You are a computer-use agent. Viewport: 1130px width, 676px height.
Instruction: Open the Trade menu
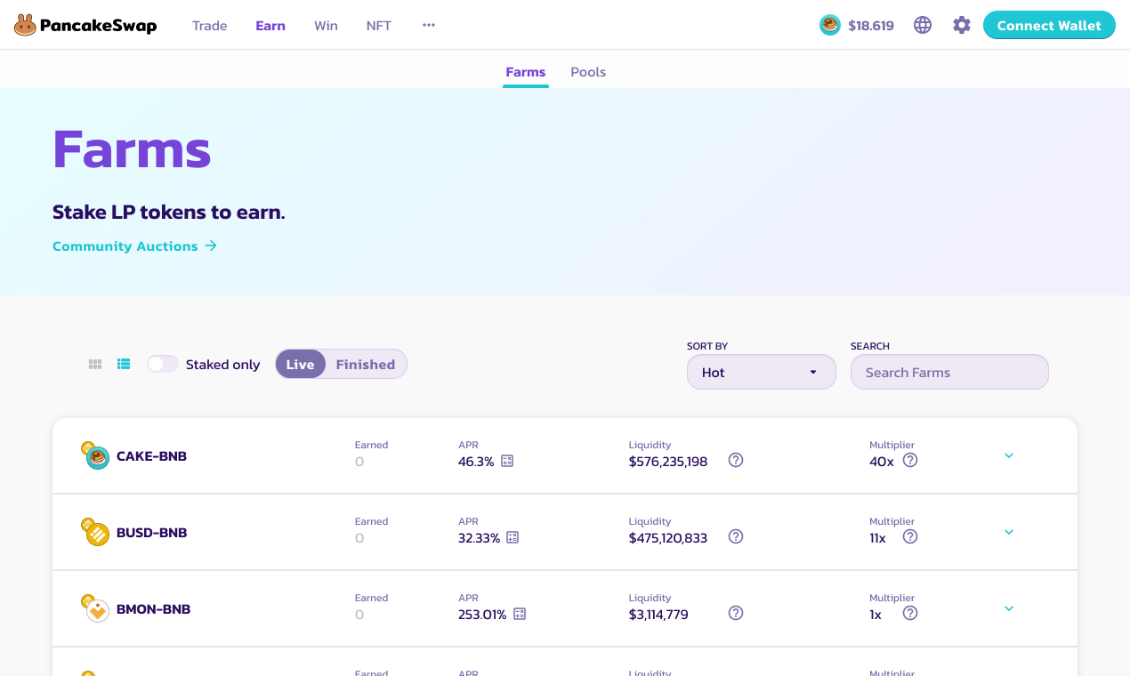click(x=210, y=25)
